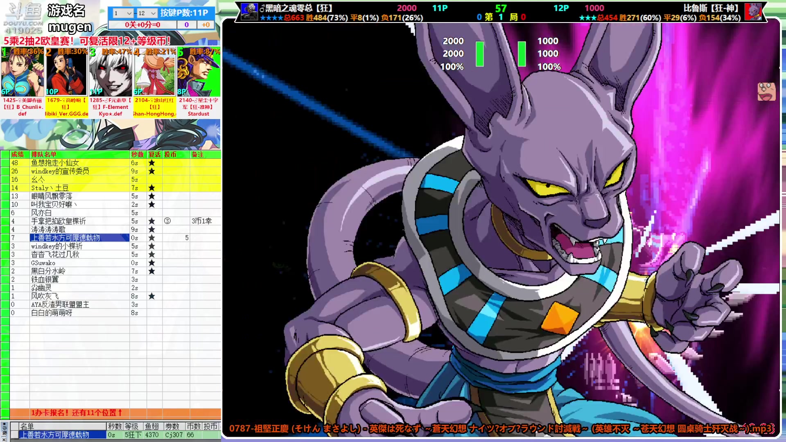Screen dimensions: 786x442
Task: Open the end-number dropdown showing 12
Action: (x=147, y=13)
